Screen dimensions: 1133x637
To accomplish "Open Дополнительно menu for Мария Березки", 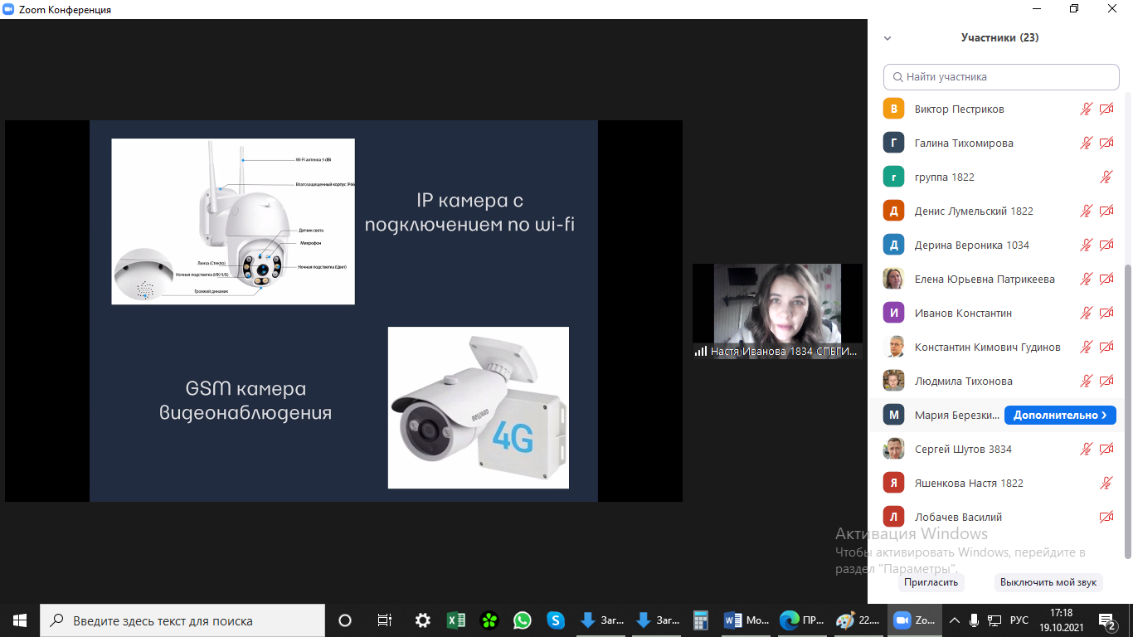I will (1059, 415).
